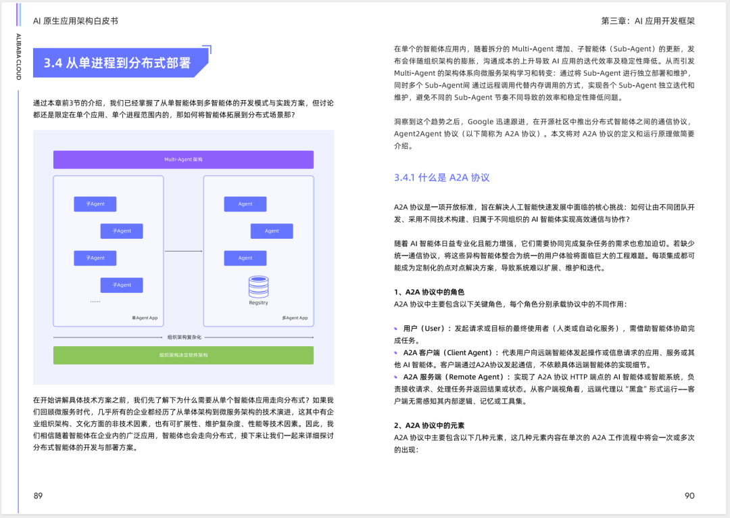
Task: Click the 多Agent App label in diagram
Action: point(295,318)
